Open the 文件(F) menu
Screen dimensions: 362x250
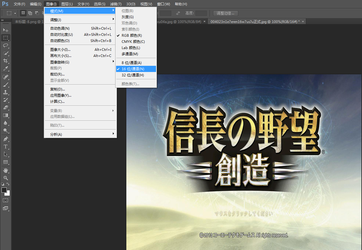[x=19, y=4]
